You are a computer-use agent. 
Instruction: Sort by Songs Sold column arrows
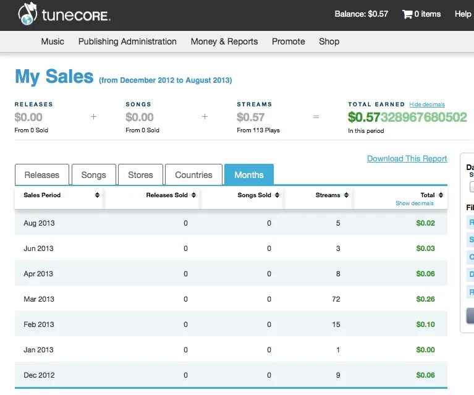click(x=277, y=195)
